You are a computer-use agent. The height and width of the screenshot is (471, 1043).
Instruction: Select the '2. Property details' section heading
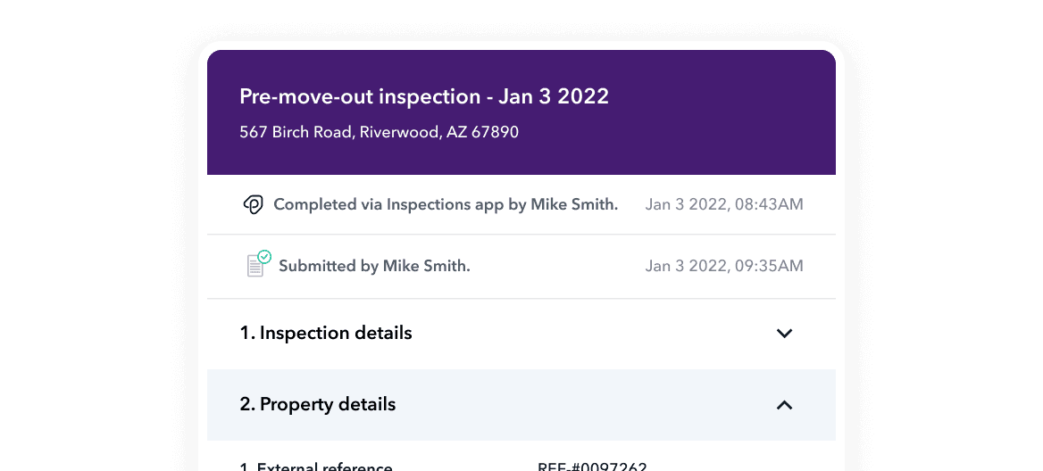pos(318,404)
